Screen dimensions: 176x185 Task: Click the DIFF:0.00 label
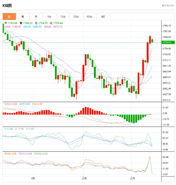tap(25, 104)
